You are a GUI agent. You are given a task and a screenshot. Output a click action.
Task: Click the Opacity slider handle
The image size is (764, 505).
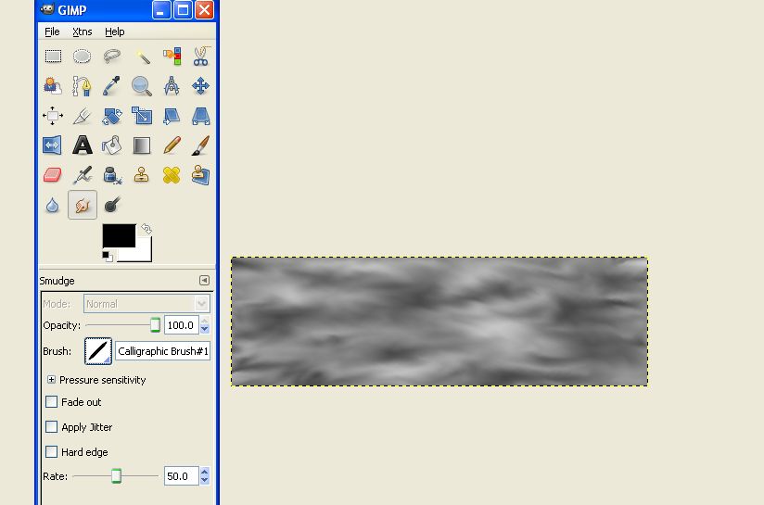(155, 325)
